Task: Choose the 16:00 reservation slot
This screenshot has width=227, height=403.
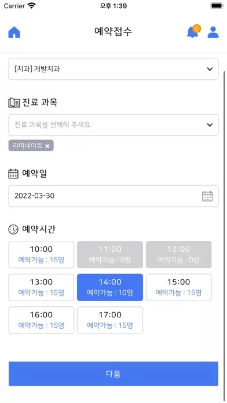Action: (41, 320)
